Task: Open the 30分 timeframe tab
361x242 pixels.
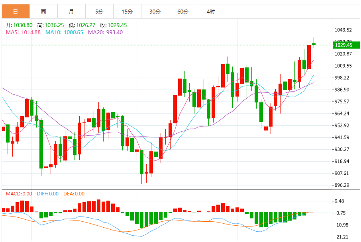Action: [155, 12]
